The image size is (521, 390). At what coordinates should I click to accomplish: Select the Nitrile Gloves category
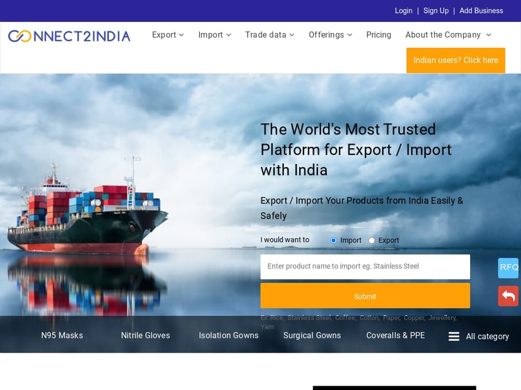[x=145, y=336]
